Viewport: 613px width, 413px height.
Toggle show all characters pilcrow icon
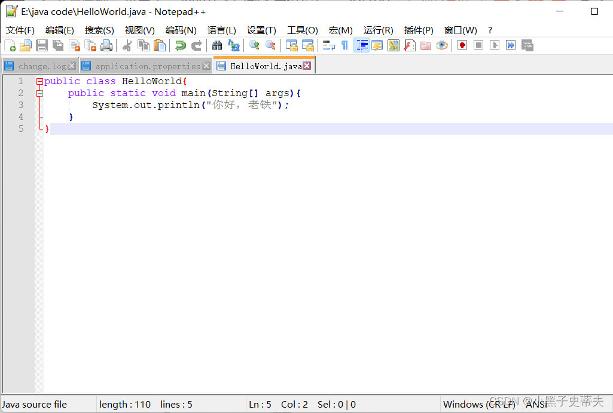tap(344, 45)
